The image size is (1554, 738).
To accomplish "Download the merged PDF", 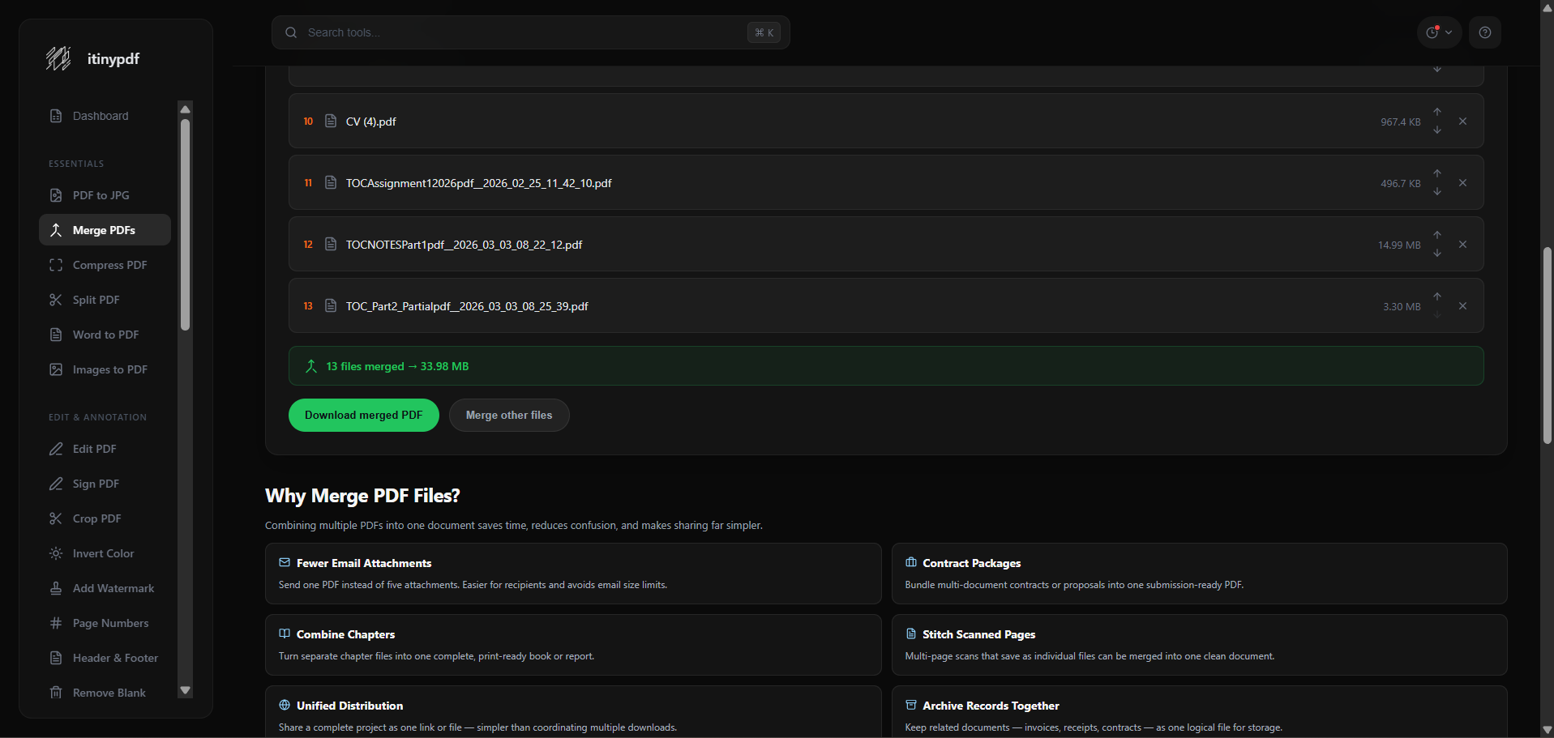I will click(363, 415).
